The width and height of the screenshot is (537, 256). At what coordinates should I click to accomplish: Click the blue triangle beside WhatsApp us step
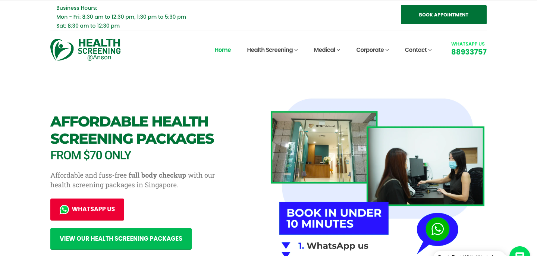(286, 246)
